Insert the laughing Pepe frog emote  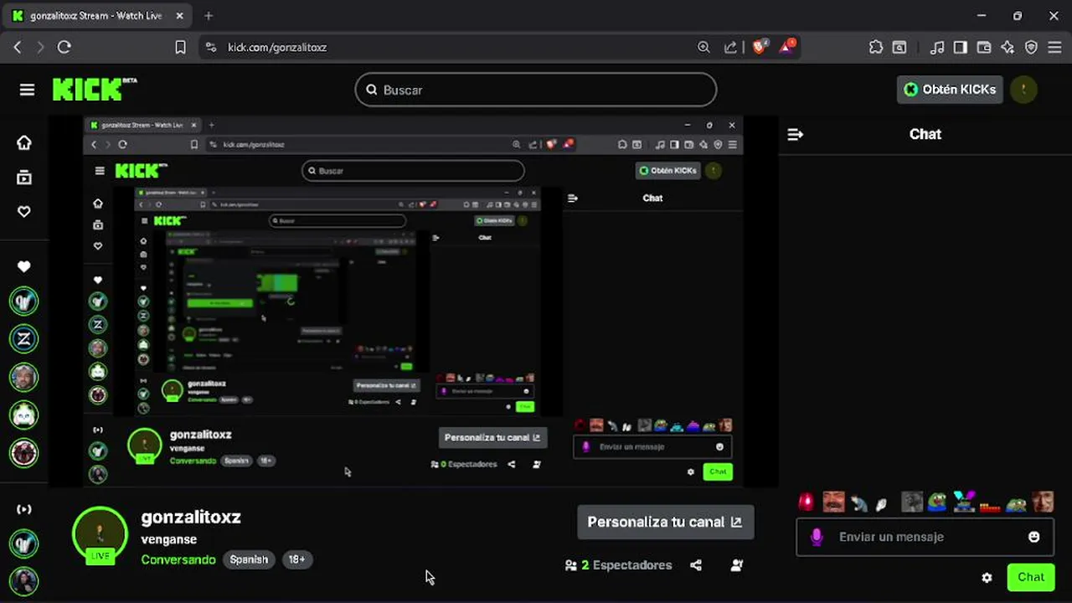point(937,502)
